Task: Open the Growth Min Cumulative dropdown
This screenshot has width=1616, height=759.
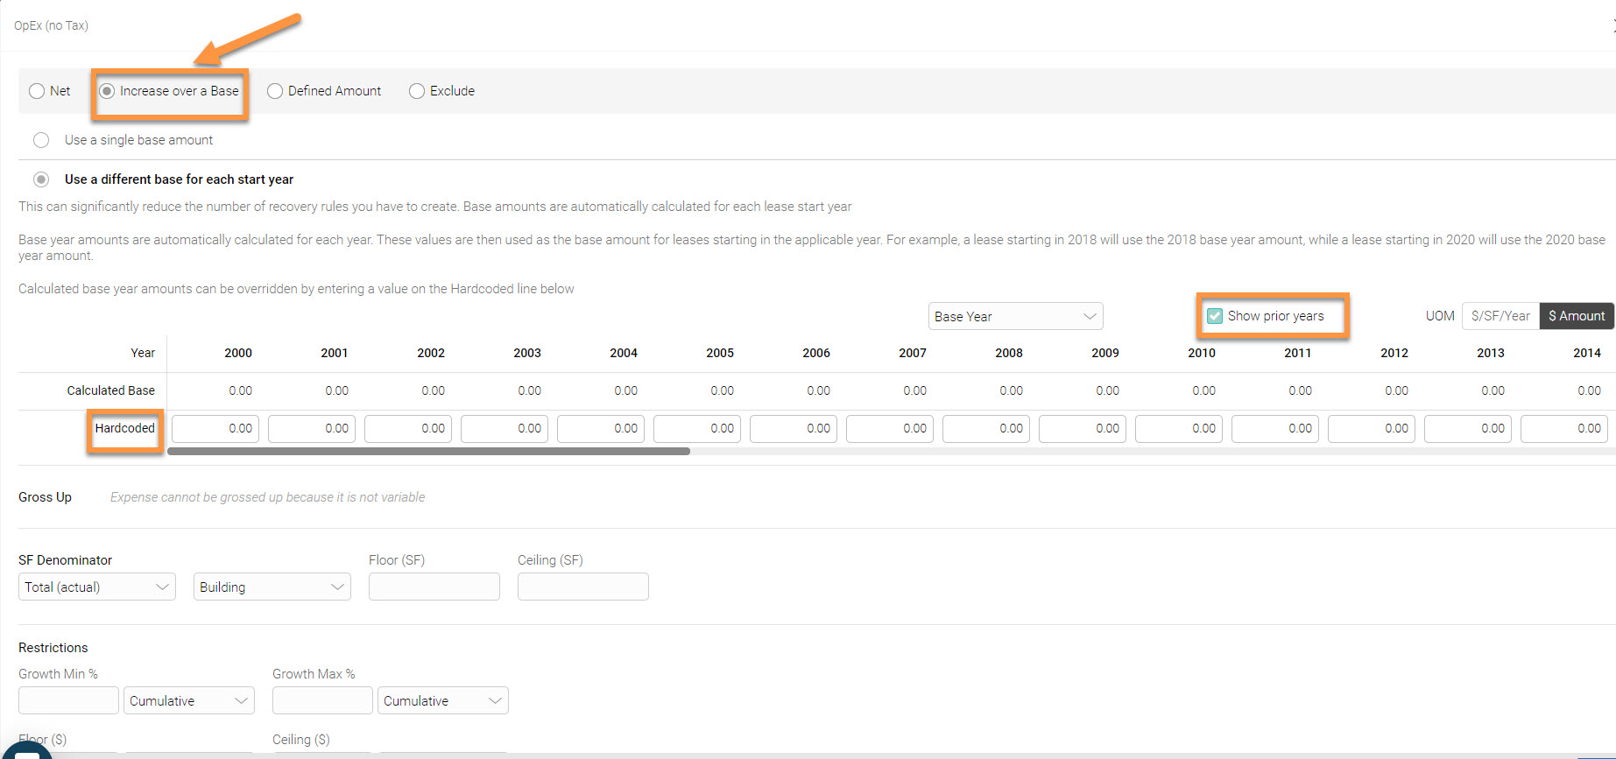Action: [188, 700]
